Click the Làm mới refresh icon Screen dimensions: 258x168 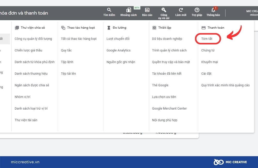click(181, 10)
